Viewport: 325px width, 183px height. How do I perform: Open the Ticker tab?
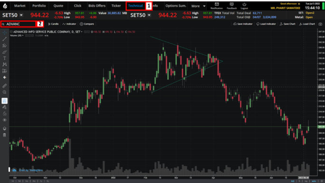[x=116, y=6]
